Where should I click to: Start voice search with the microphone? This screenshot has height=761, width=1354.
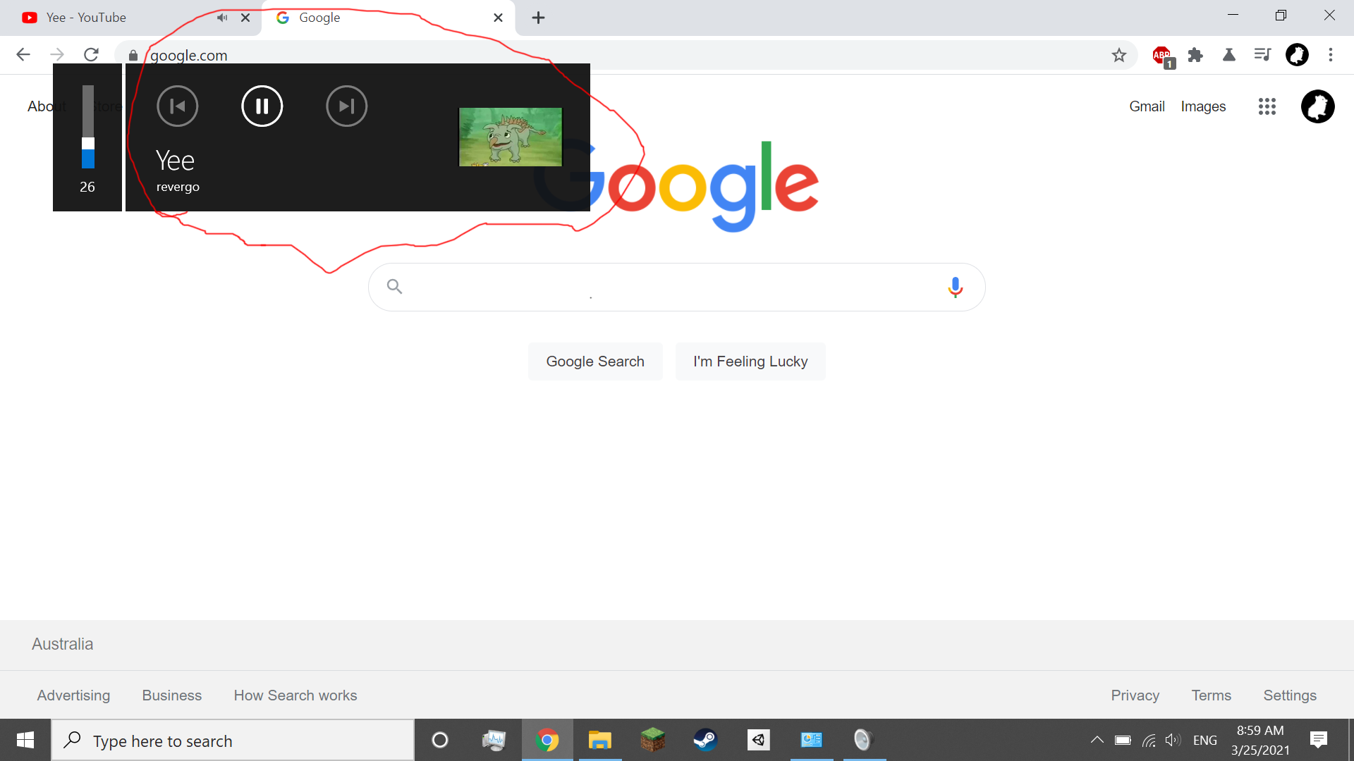(x=955, y=287)
